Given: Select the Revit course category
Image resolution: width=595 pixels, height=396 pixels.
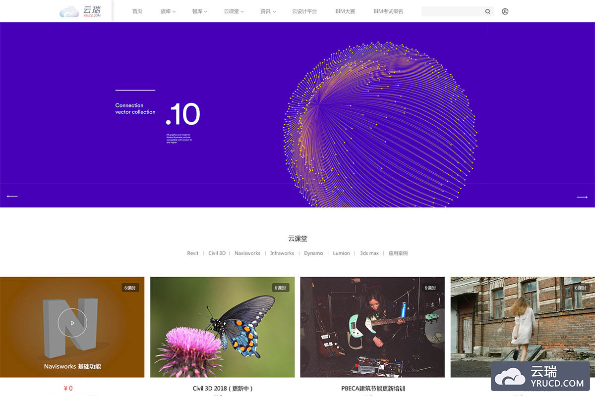Looking at the screenshot, I should [192, 253].
